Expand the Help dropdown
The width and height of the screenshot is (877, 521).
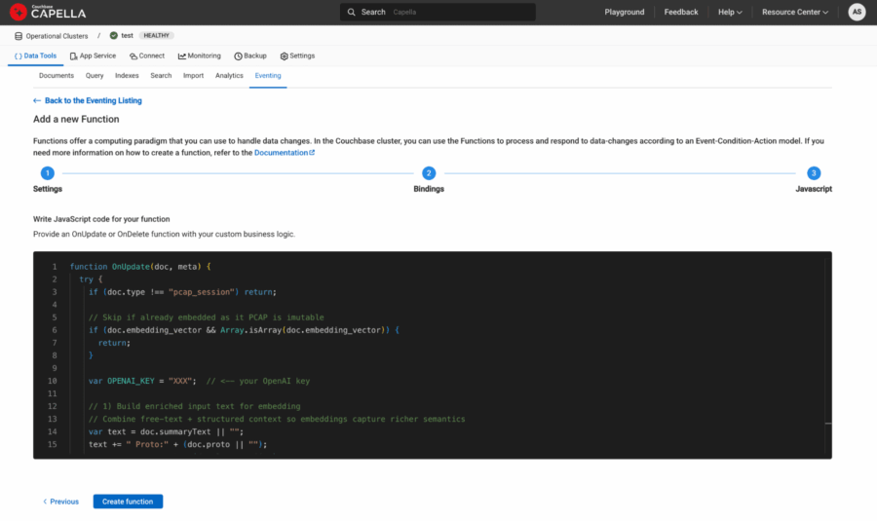point(730,12)
